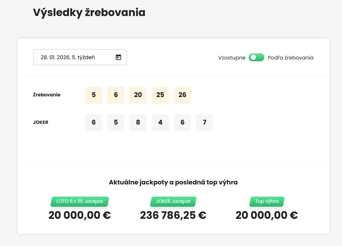Viewport: 342px width, 246px height.
Task: Select the last JOKER digit 7
Action: click(x=205, y=122)
